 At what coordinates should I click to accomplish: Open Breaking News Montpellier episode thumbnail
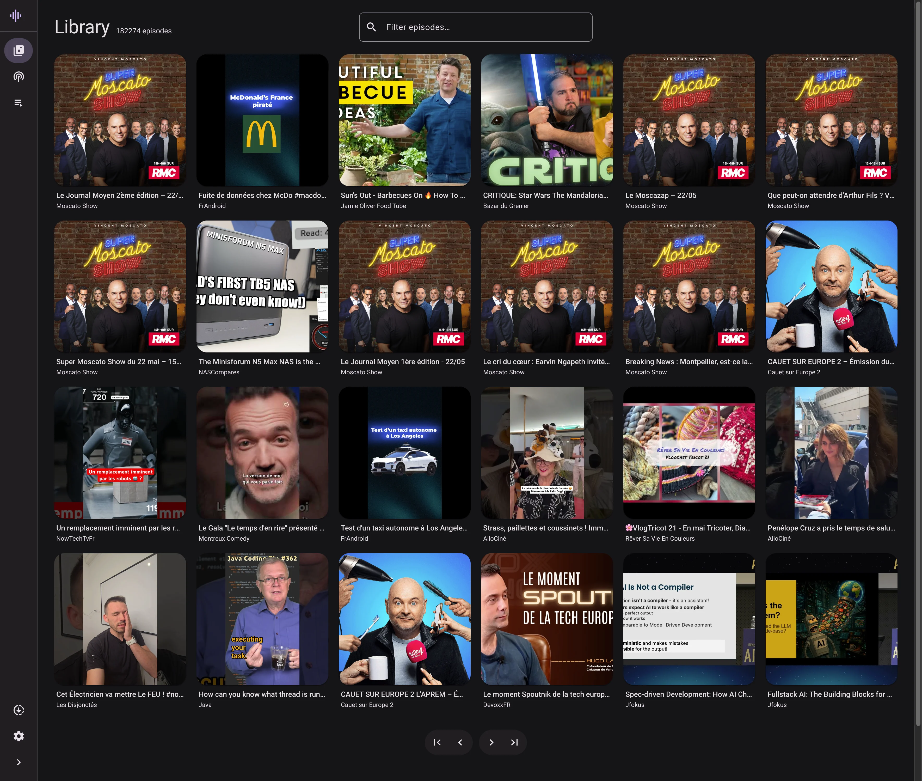689,286
